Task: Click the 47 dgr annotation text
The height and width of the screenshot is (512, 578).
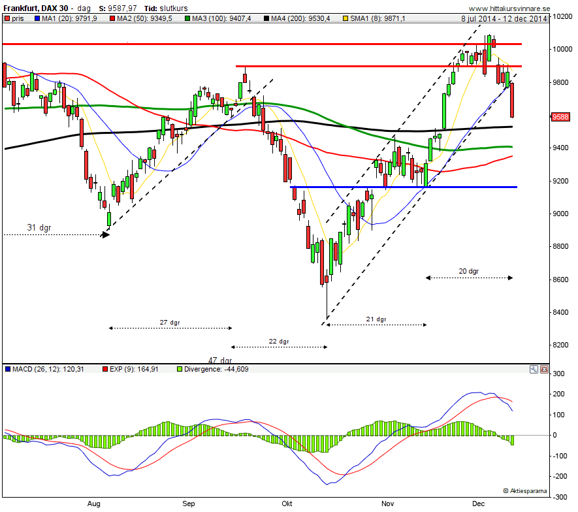Action: tap(220, 360)
